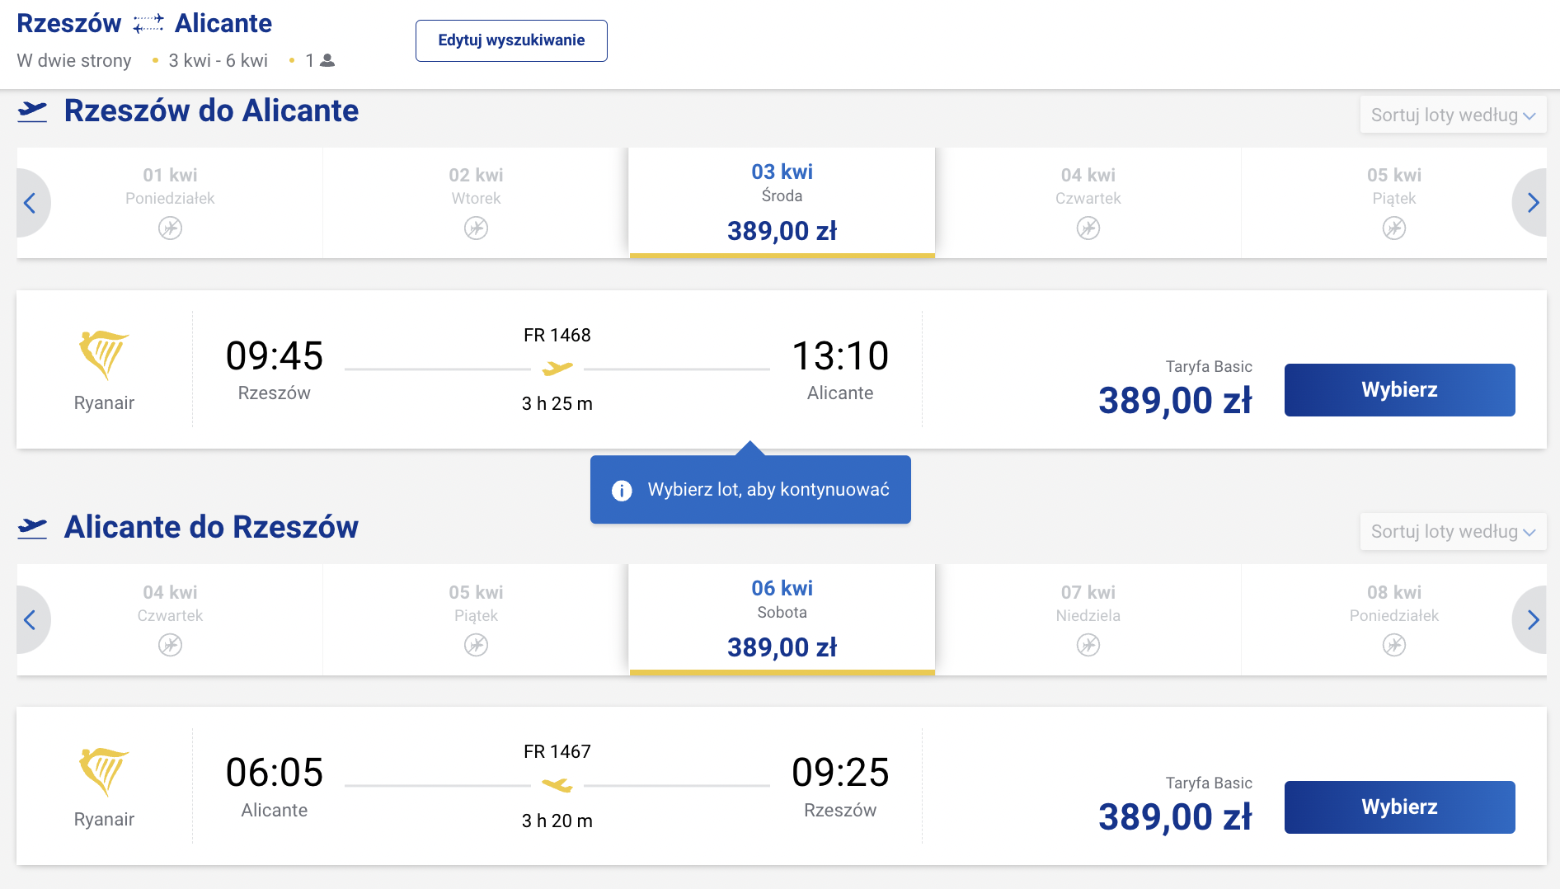Click the right arrow of the outbound date carousel

(1532, 203)
